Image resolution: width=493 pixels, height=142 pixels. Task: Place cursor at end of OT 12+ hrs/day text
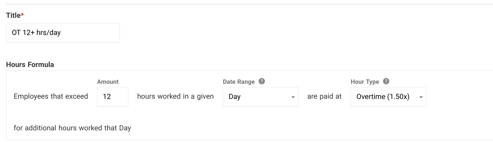tap(61, 33)
